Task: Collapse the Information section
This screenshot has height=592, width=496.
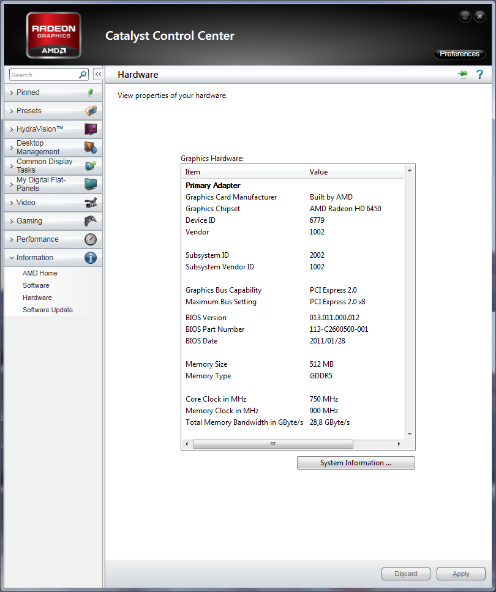Action: (x=53, y=258)
